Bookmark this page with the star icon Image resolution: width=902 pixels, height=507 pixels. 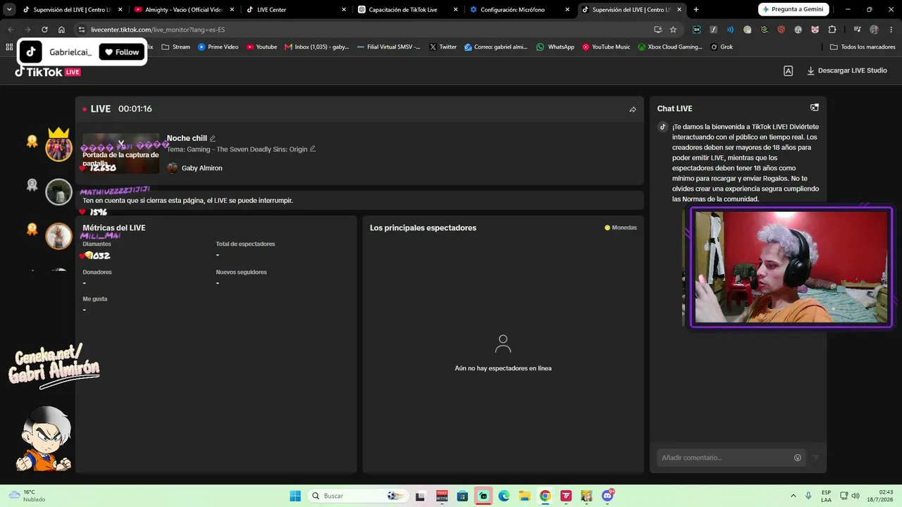tap(673, 30)
